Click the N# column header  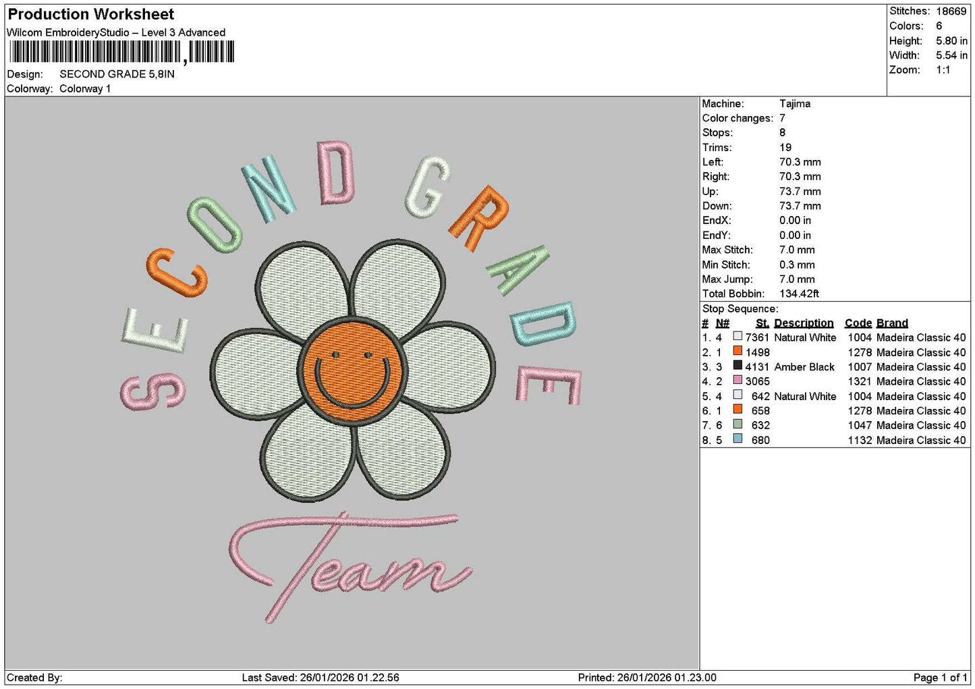point(723,323)
